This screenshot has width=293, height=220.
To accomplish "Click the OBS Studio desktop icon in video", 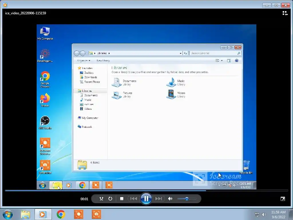I will click(x=45, y=123).
